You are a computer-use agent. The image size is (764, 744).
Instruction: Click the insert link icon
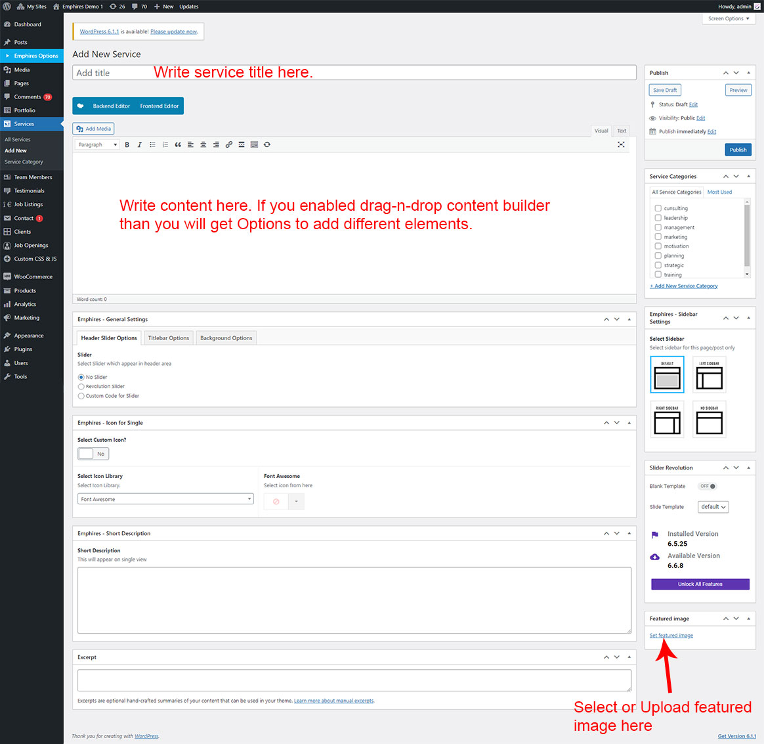[x=229, y=144]
